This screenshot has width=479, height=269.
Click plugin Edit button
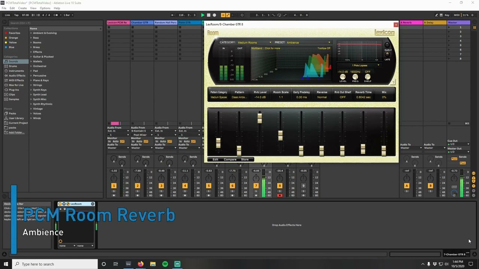pyautogui.click(x=216, y=160)
